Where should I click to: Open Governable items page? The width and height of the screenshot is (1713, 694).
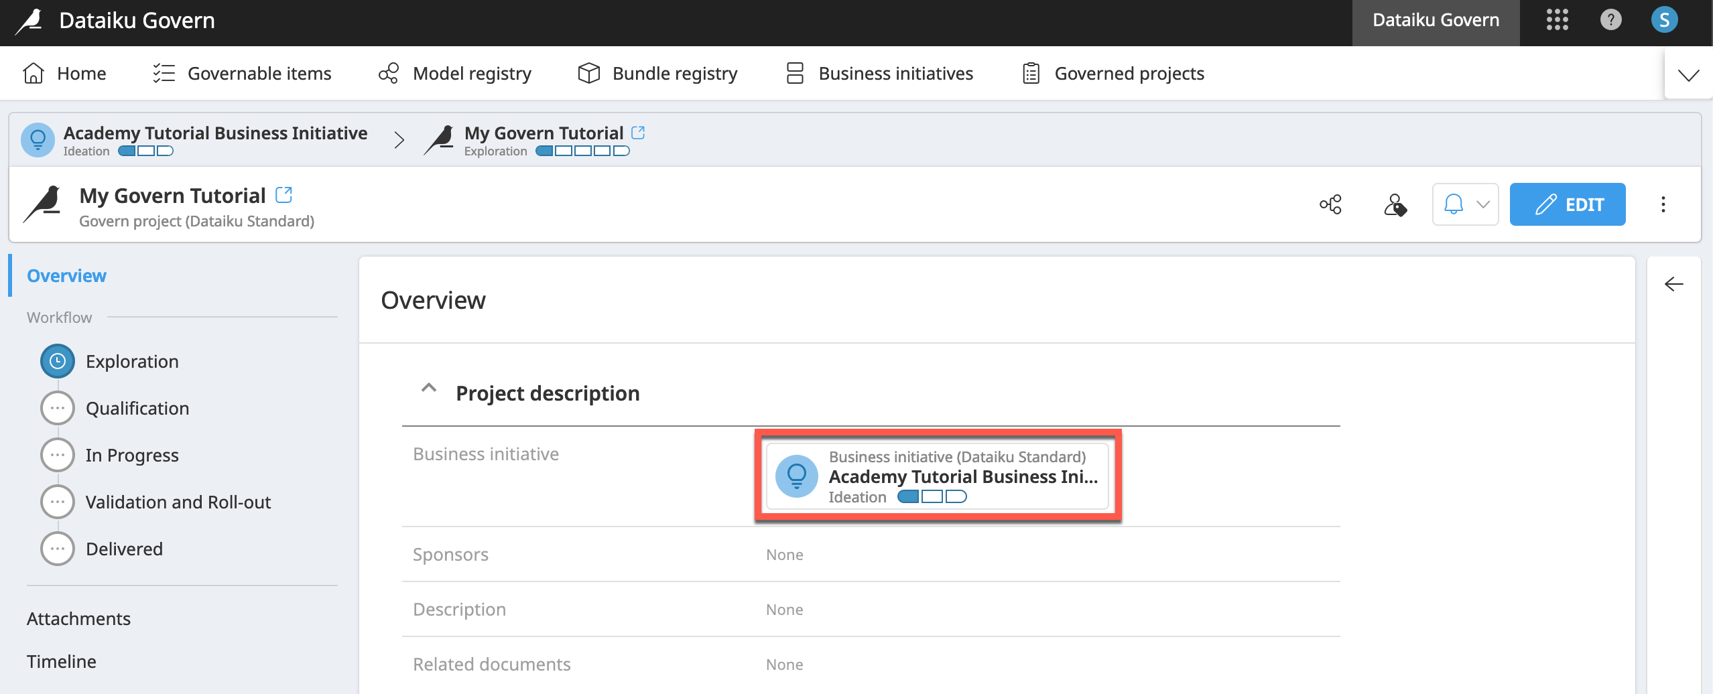(242, 73)
